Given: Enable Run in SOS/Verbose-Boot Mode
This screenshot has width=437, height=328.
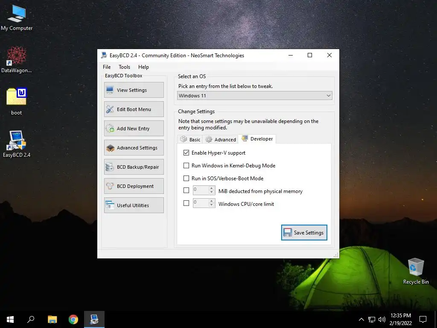Looking at the screenshot, I should coord(186,178).
